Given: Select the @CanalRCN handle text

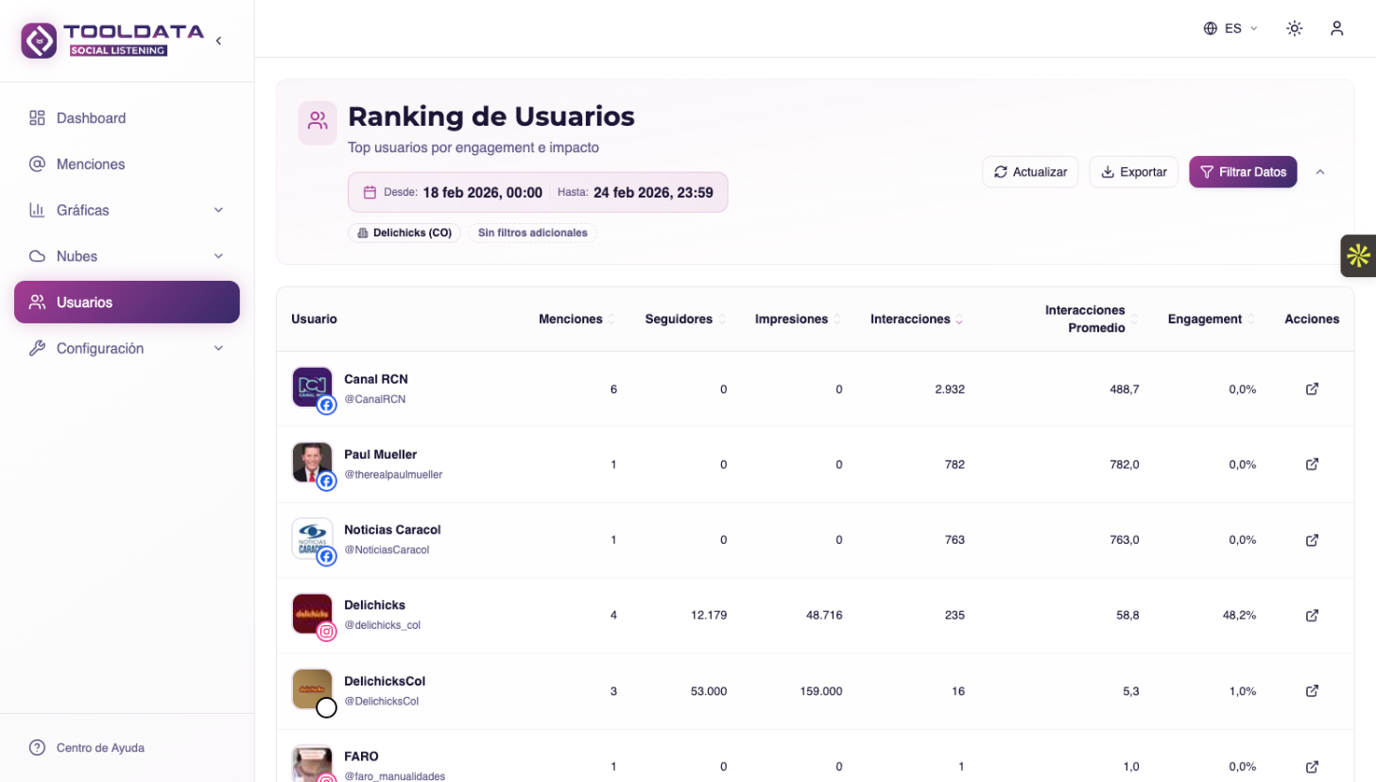Looking at the screenshot, I should [x=374, y=399].
